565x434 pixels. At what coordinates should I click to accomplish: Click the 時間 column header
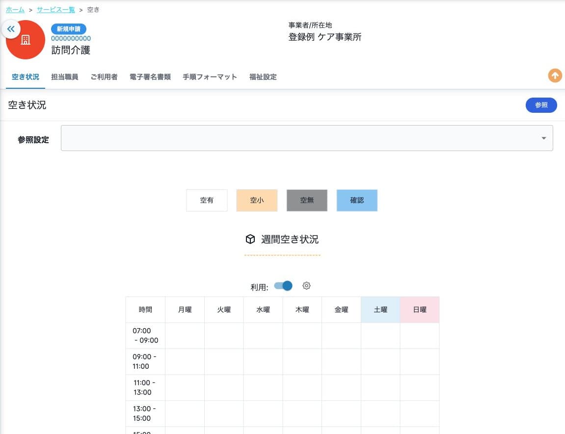click(146, 310)
